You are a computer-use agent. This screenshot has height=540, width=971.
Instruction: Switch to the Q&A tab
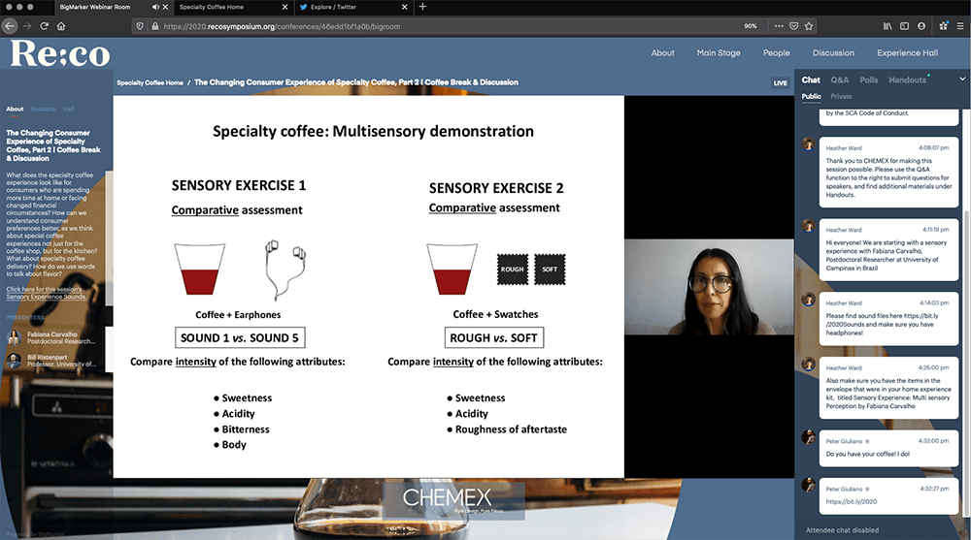pyautogui.click(x=839, y=80)
